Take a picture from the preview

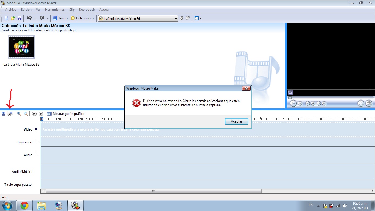369,103
